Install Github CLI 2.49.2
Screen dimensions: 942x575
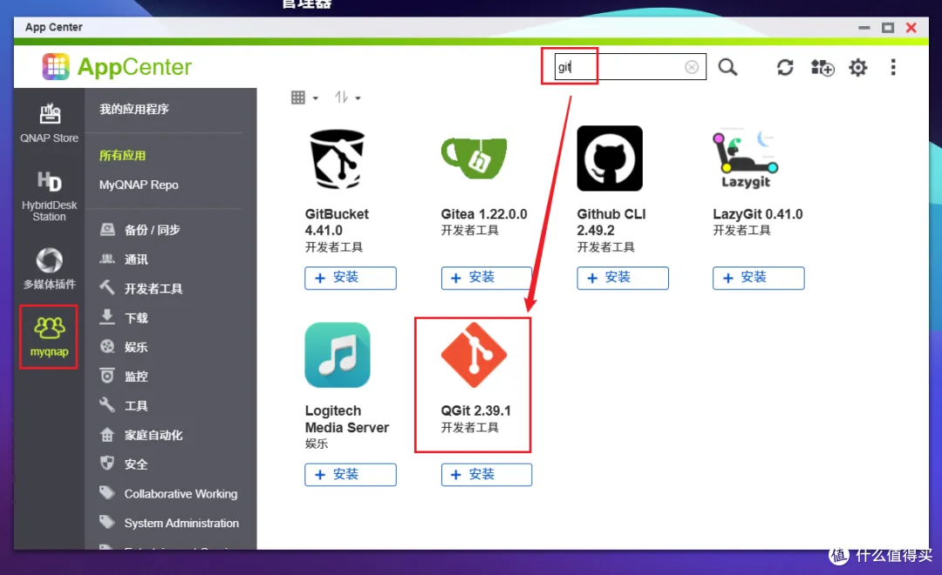tap(623, 278)
